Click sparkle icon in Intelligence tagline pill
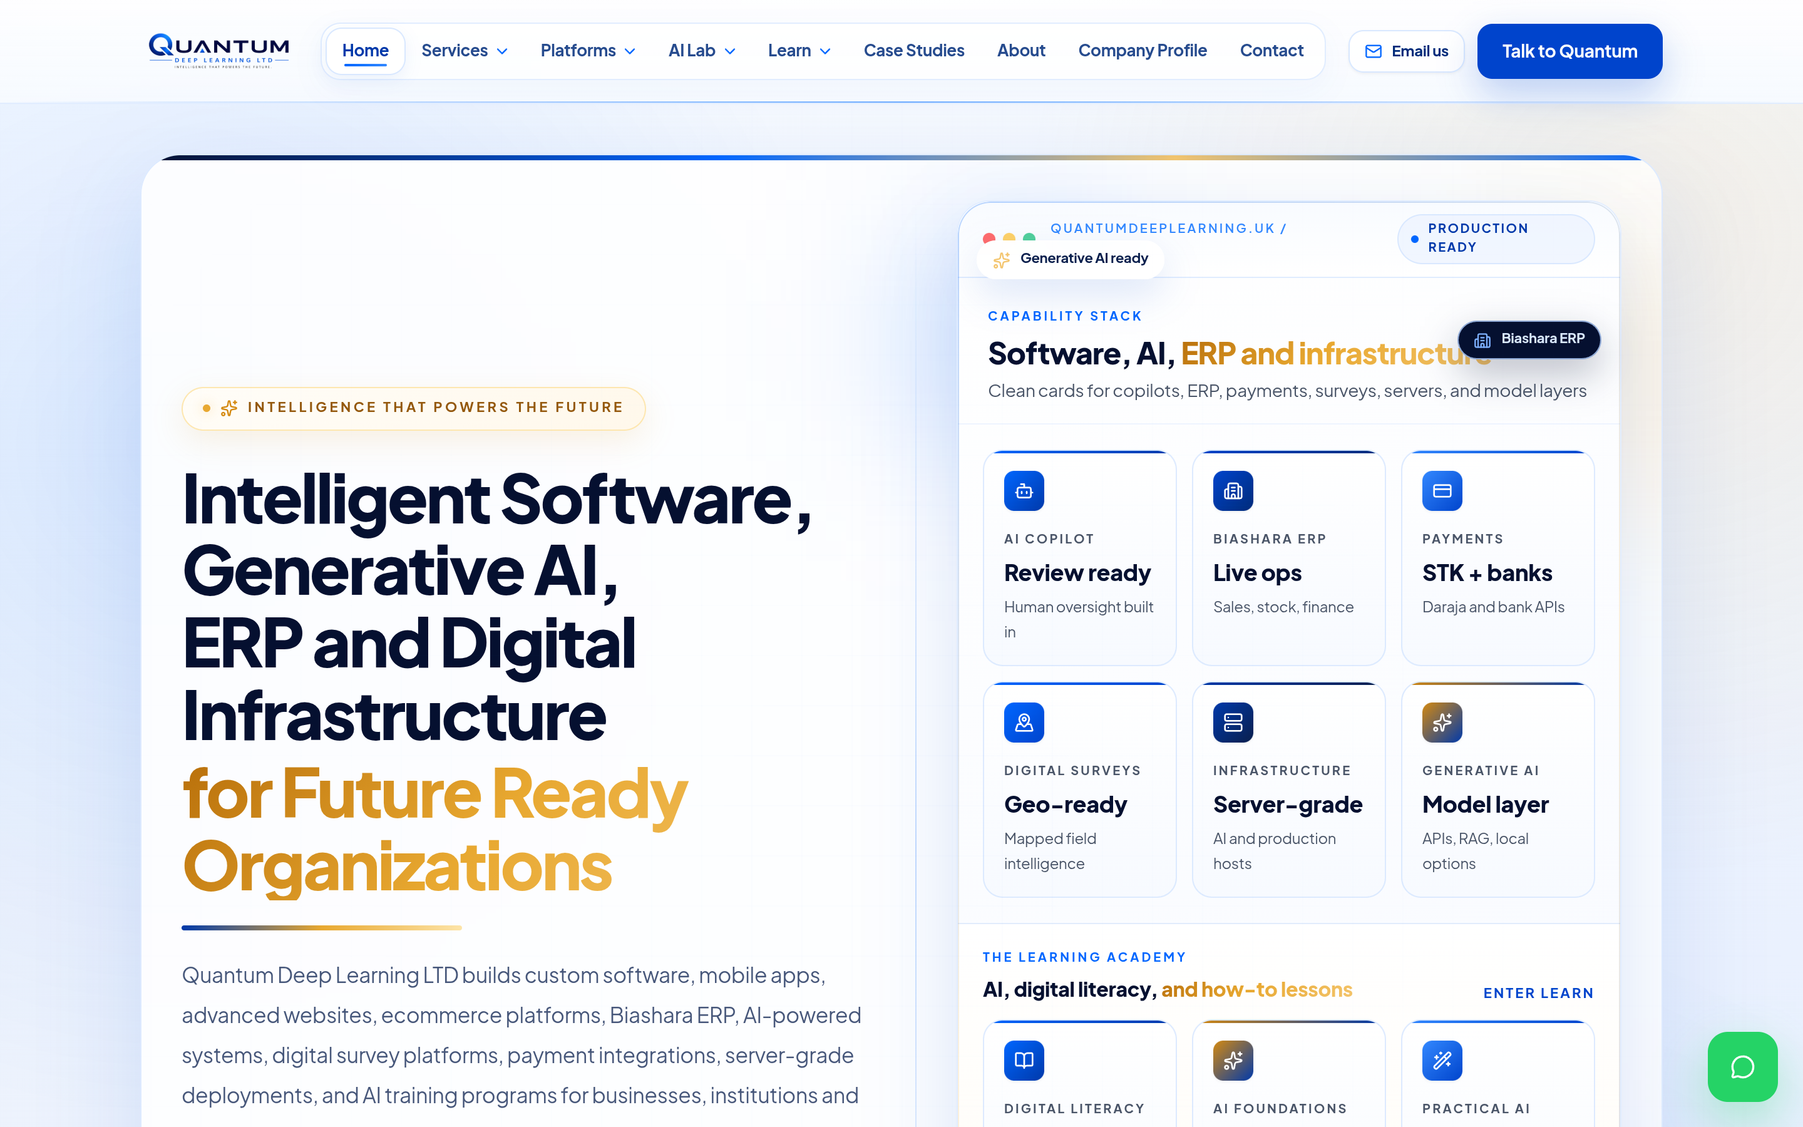Screen dimensions: 1803x1127 [229, 408]
